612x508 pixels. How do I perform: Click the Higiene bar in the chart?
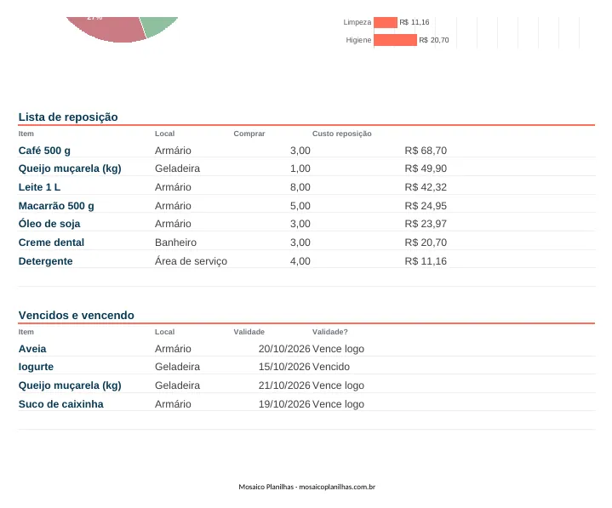point(396,40)
